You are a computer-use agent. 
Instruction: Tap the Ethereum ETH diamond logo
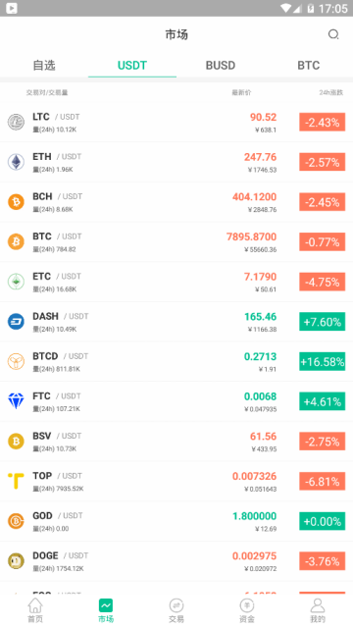pos(16,162)
